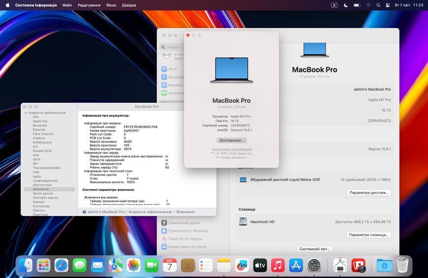
Task: Click menu bar date and time
Action: point(409,5)
